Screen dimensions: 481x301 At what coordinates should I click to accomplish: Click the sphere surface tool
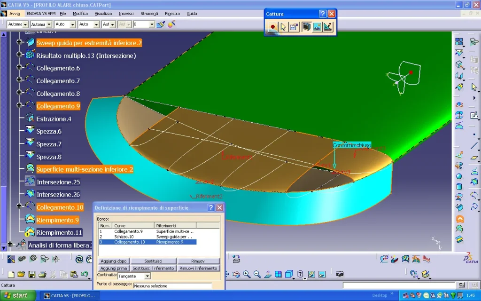point(459,176)
